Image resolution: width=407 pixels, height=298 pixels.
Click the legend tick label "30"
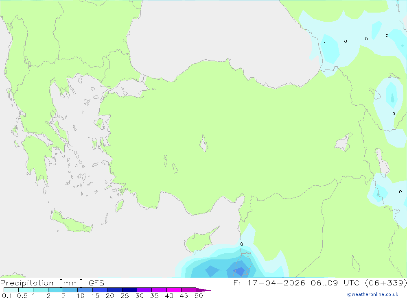(140, 296)
